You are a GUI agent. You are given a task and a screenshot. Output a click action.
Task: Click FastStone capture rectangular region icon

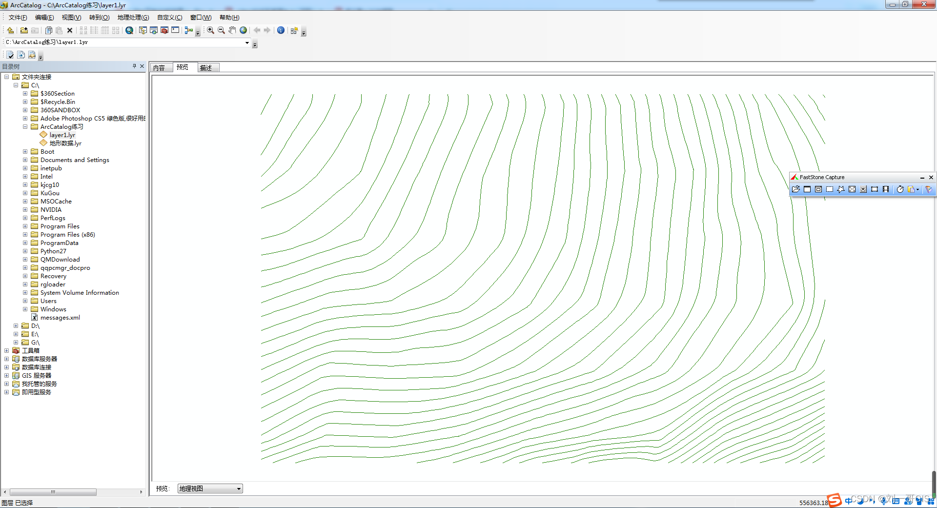(x=829, y=189)
